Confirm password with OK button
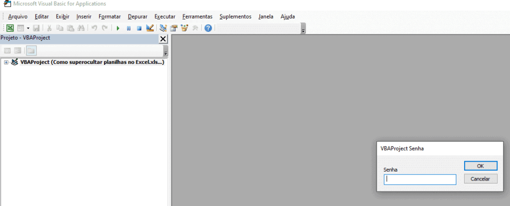The image size is (510, 206). [481, 166]
